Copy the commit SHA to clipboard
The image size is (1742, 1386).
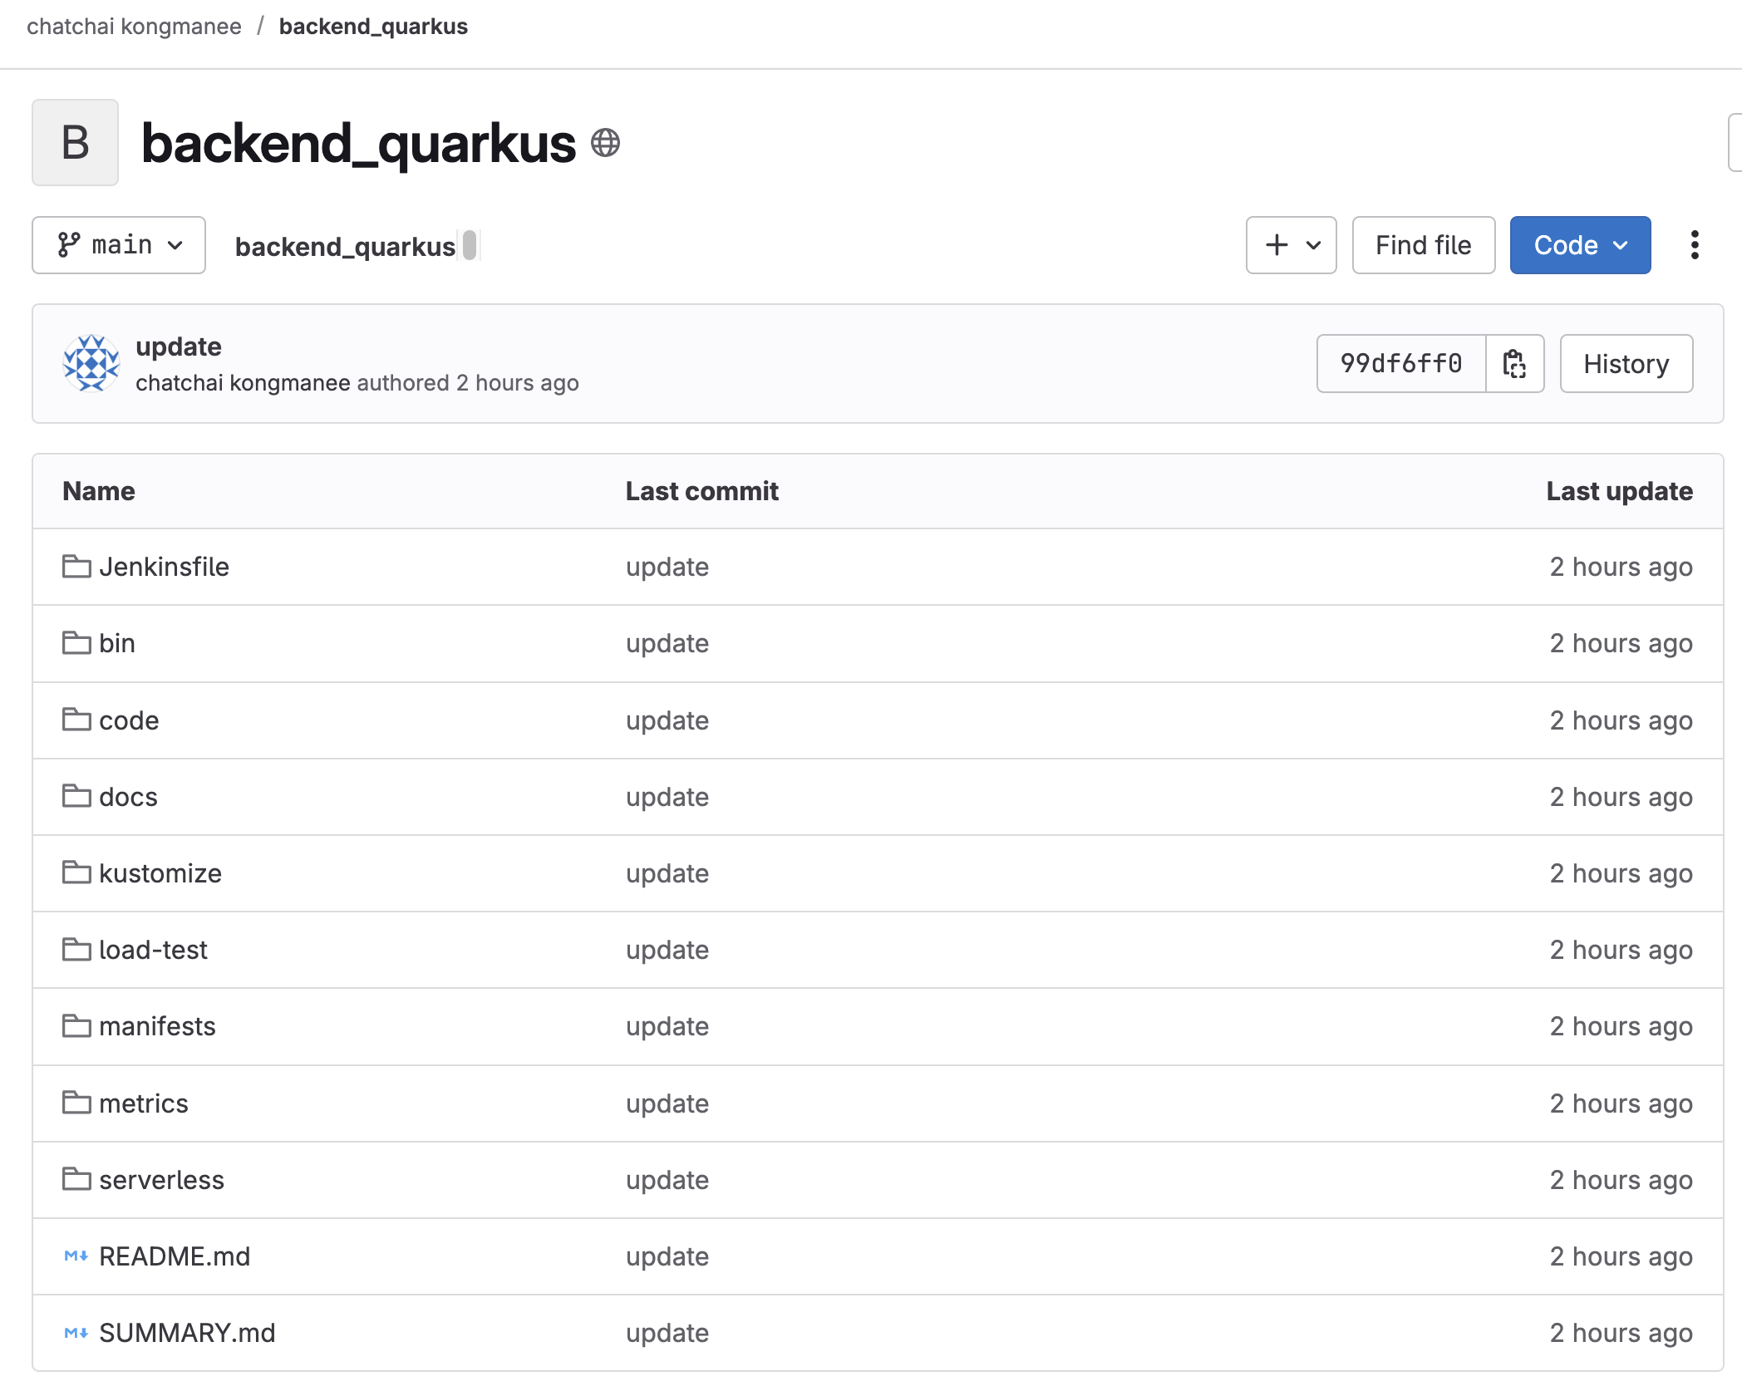click(x=1514, y=364)
